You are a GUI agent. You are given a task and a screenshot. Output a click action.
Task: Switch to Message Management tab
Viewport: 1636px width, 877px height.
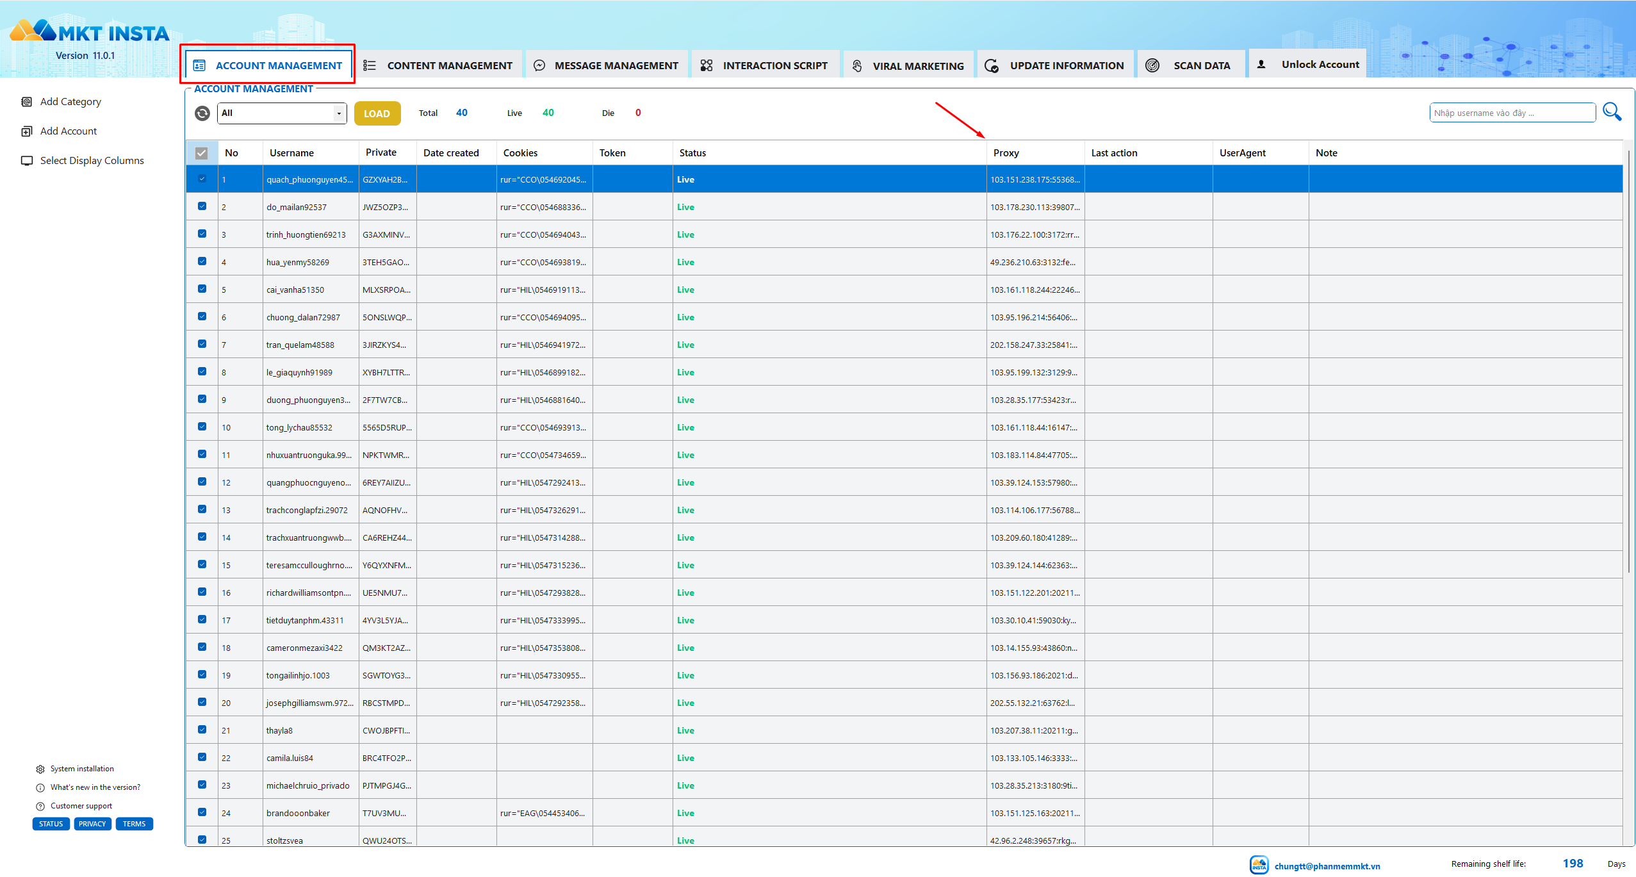[x=607, y=65]
